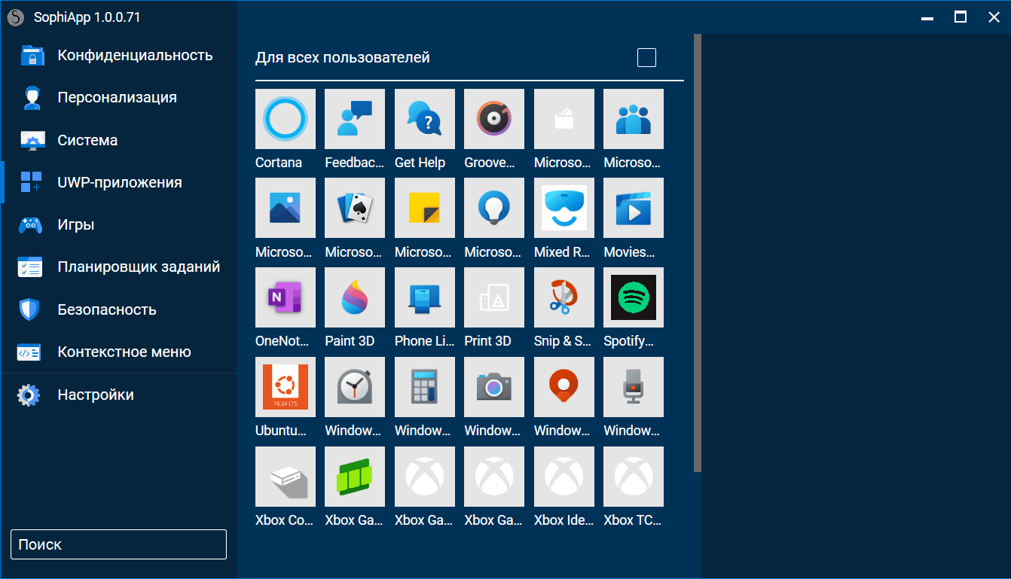Select the green Xbox Game Bar tile

(355, 477)
